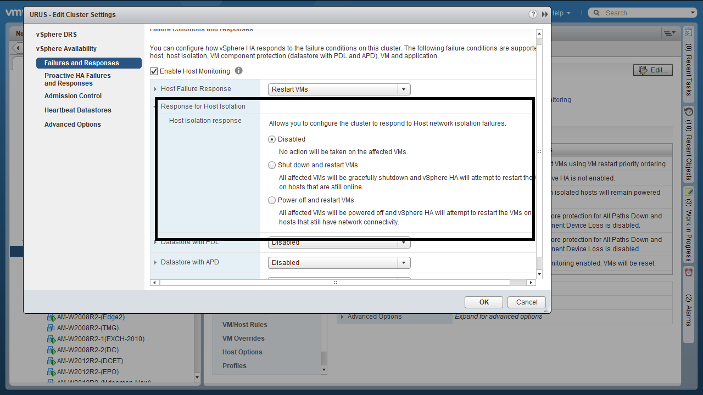
Task: Open the Recent Objects clock icon
Action: pyautogui.click(x=689, y=111)
